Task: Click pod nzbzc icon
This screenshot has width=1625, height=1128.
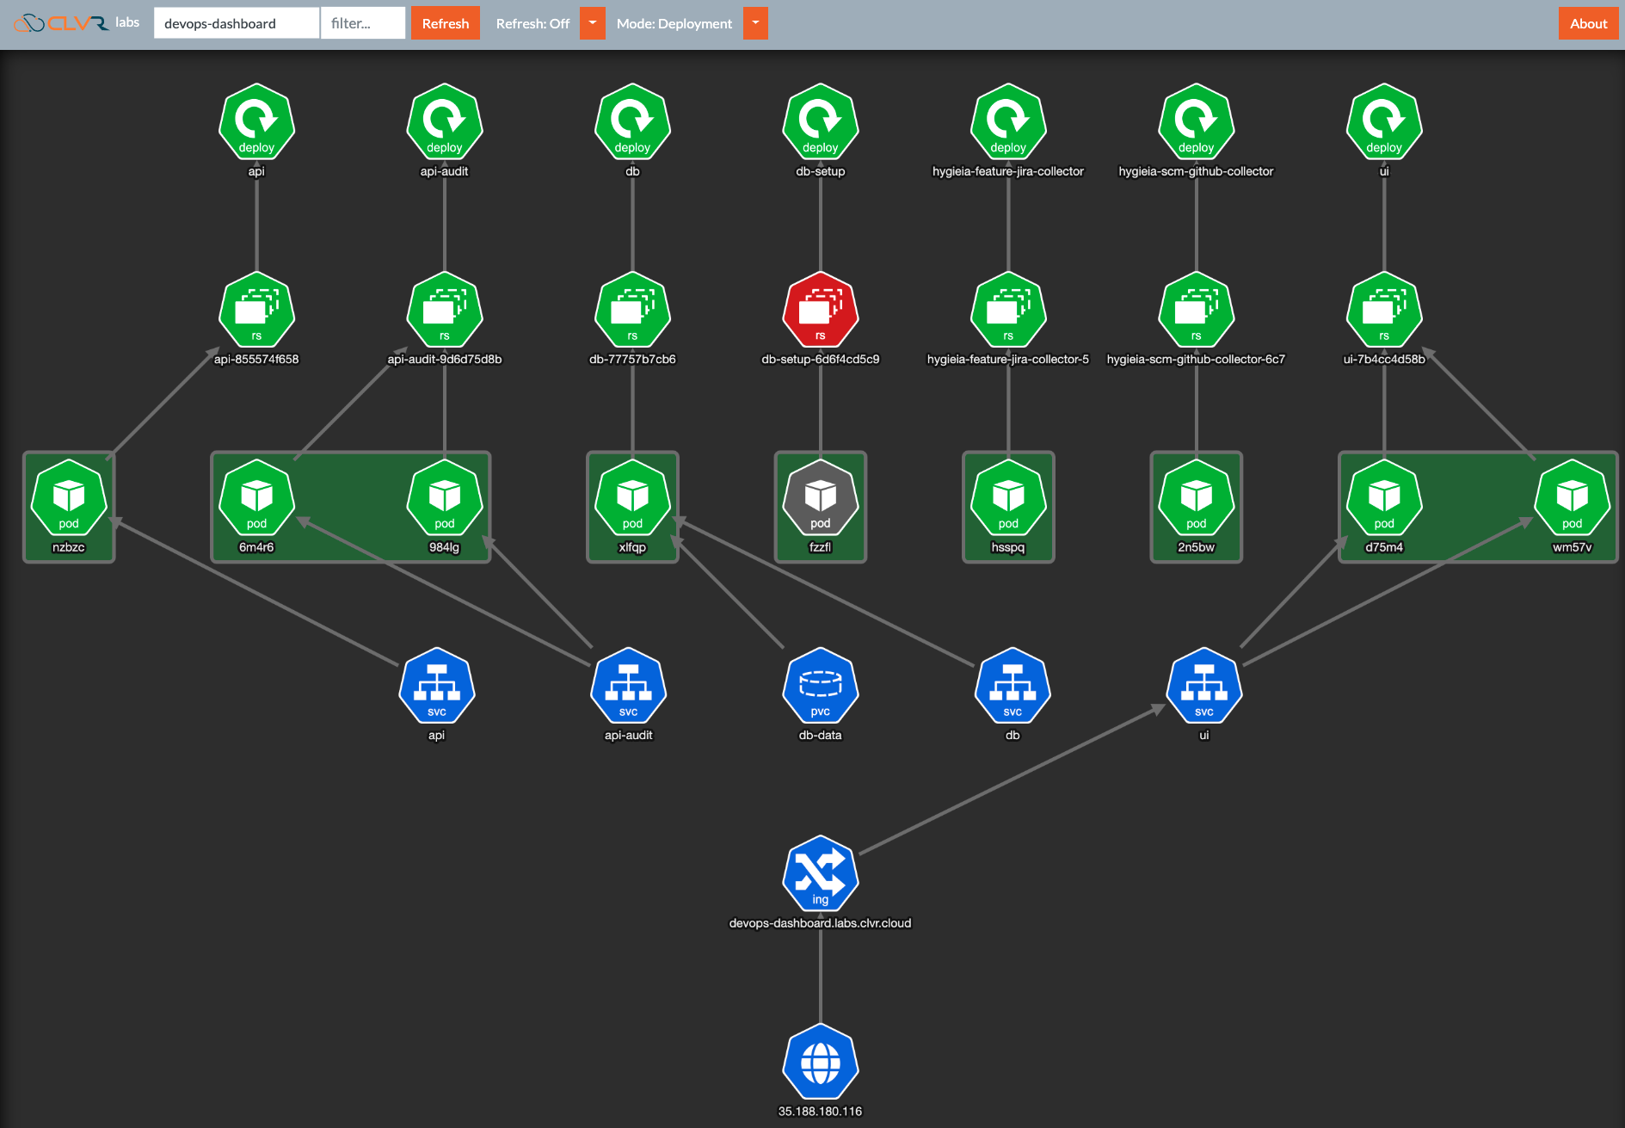Action: tap(69, 497)
